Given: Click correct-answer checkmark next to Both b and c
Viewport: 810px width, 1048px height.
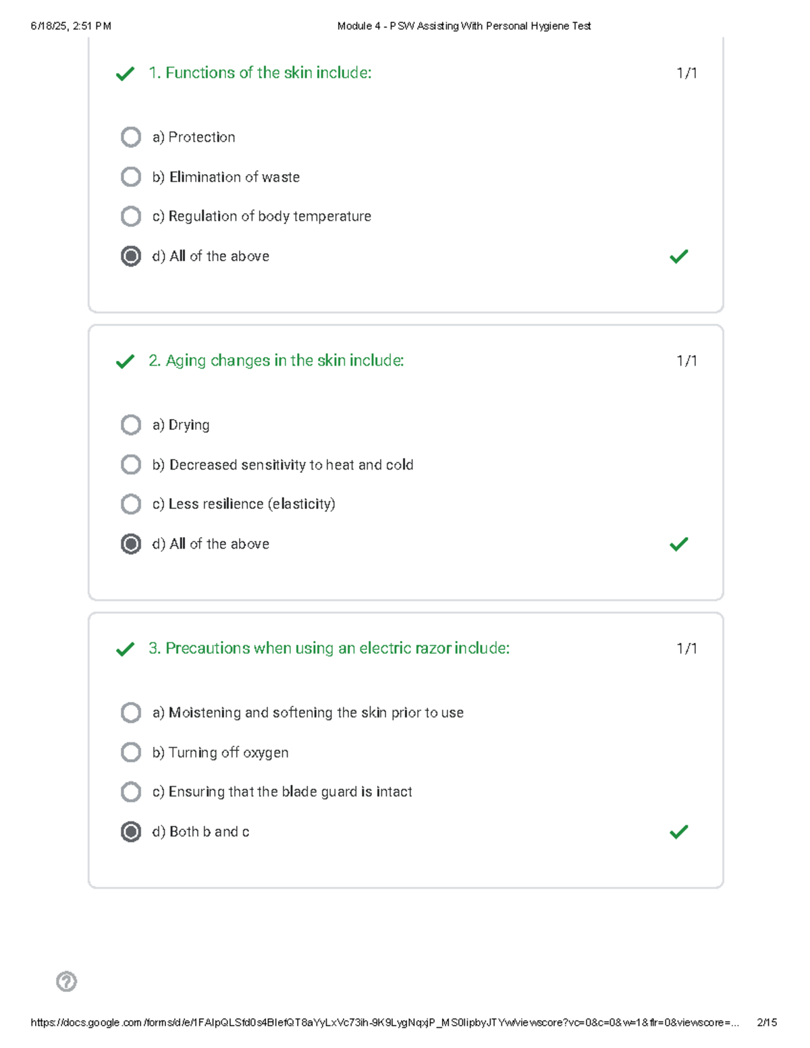Looking at the screenshot, I should pyautogui.click(x=678, y=832).
